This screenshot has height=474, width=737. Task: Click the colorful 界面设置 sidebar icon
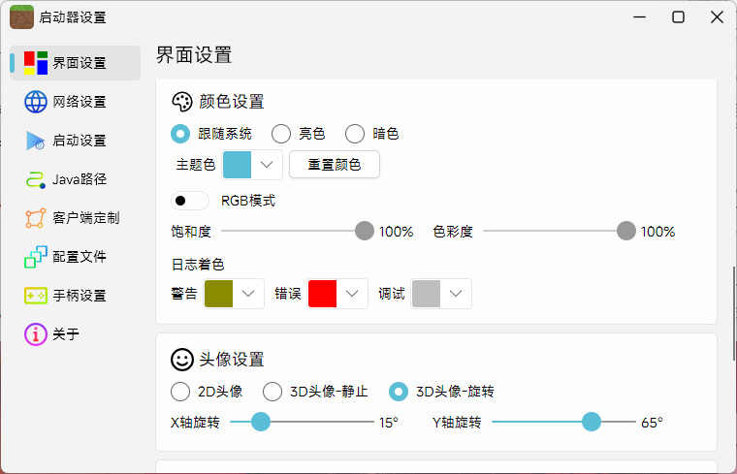click(36, 63)
